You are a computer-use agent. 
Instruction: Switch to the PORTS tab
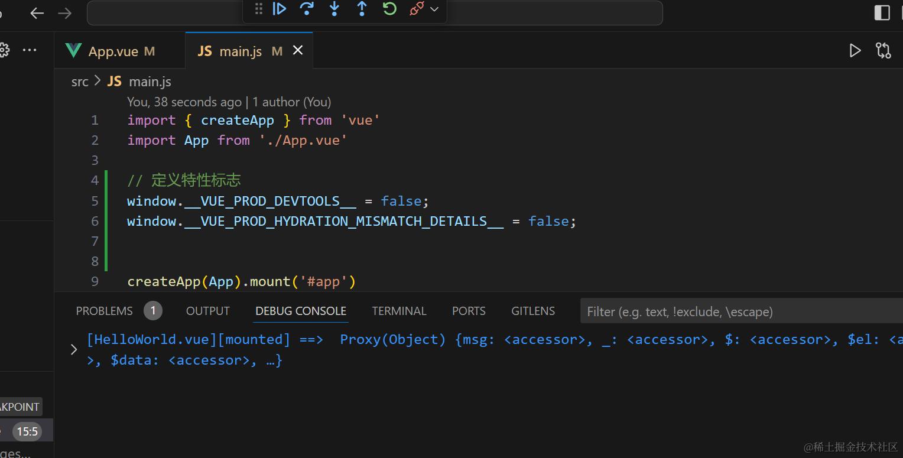pyautogui.click(x=469, y=311)
